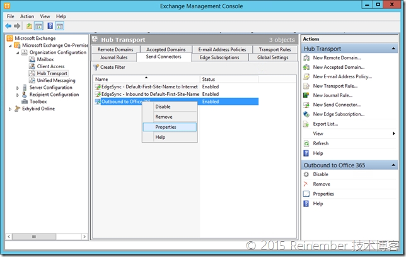Toggle the Show/Hide Console Tree icon
This screenshot has height=257, width=406.
coord(38,26)
